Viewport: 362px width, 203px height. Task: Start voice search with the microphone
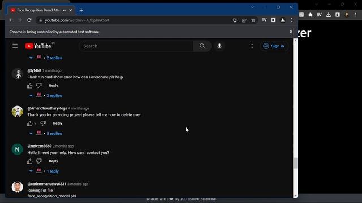click(x=219, y=46)
